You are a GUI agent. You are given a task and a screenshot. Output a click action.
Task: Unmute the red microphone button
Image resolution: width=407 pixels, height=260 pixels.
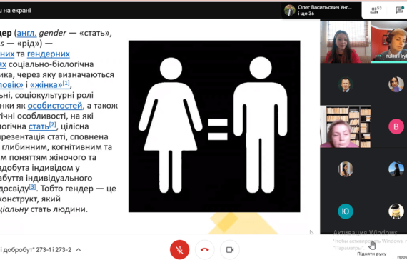[179, 249]
